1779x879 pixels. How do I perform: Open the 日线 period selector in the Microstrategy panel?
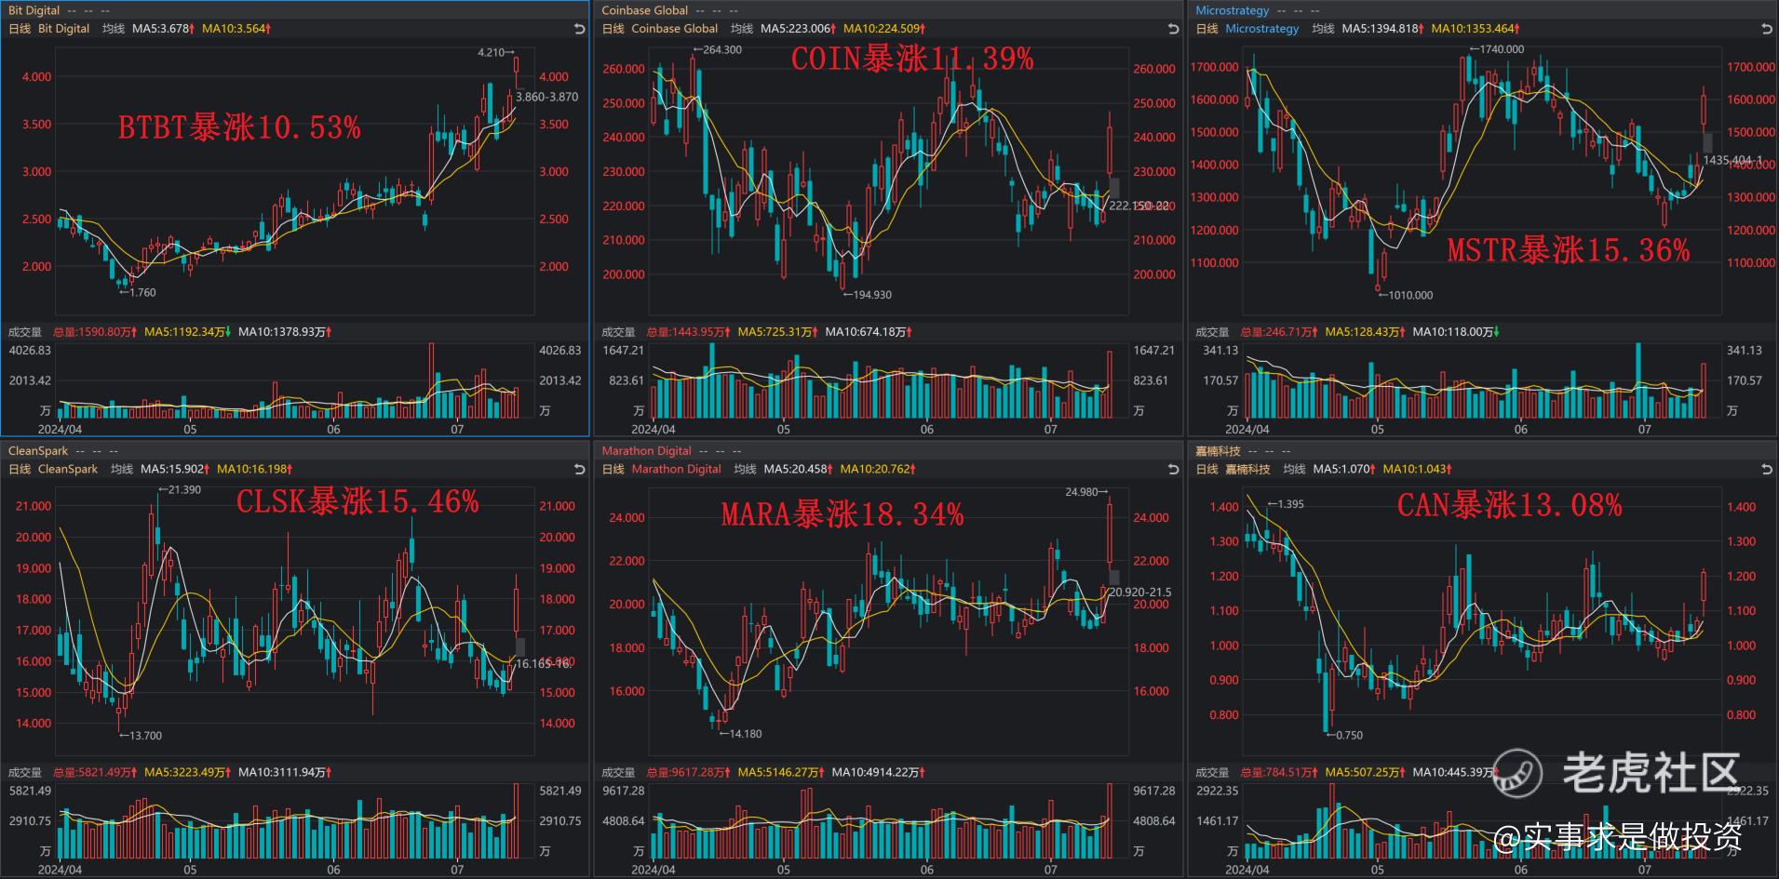point(1207,29)
